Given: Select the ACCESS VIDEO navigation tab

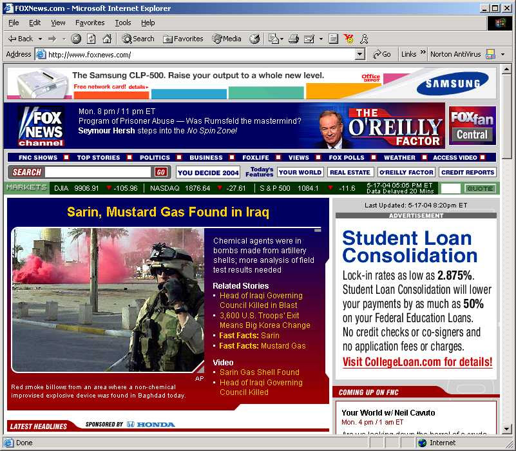Looking at the screenshot, I should 455,158.
